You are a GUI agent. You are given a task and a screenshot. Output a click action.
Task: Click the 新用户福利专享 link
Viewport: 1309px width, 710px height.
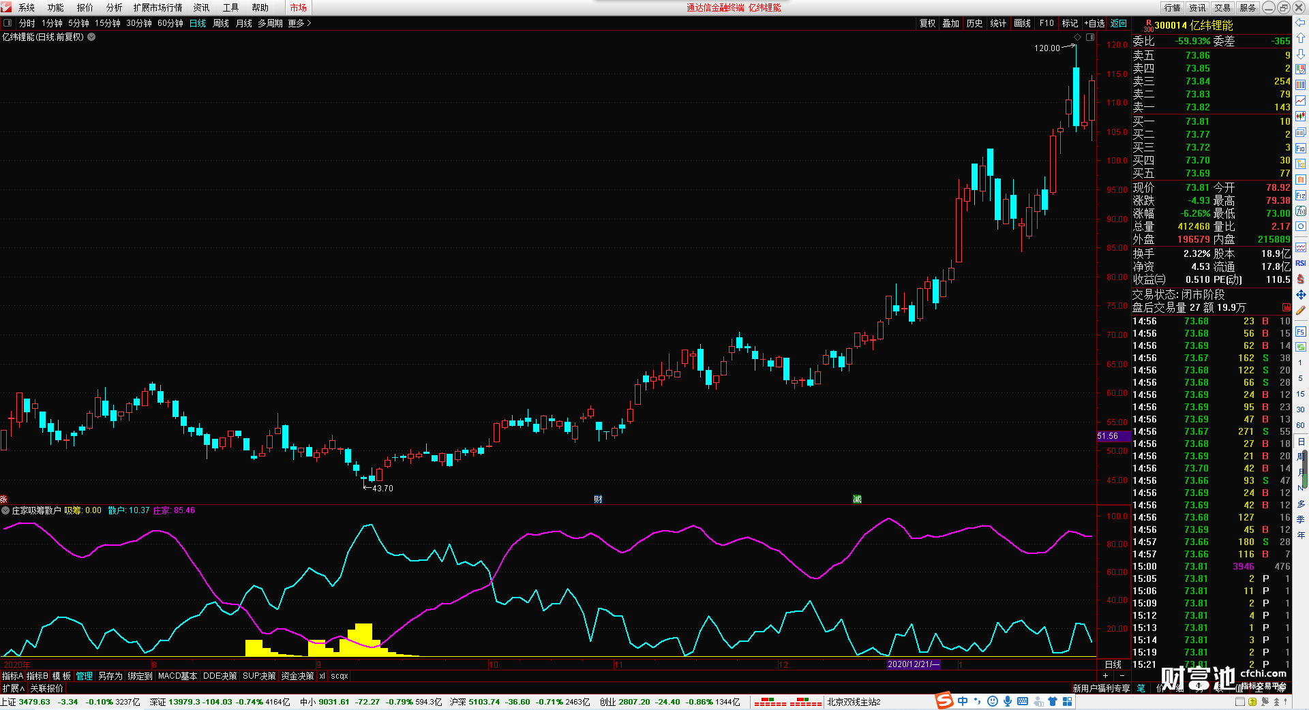click(1101, 688)
